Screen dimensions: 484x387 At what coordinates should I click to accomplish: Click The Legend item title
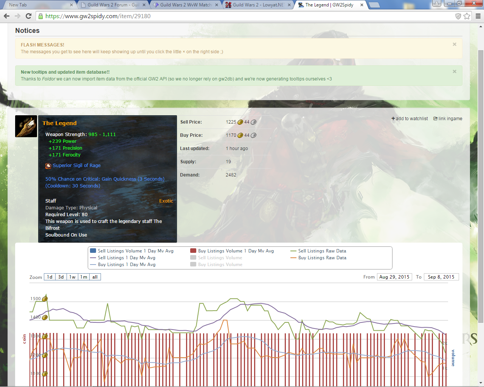click(59, 123)
